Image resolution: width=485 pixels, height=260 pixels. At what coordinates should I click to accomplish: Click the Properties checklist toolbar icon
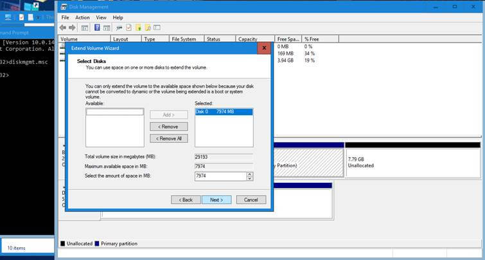(x=128, y=28)
